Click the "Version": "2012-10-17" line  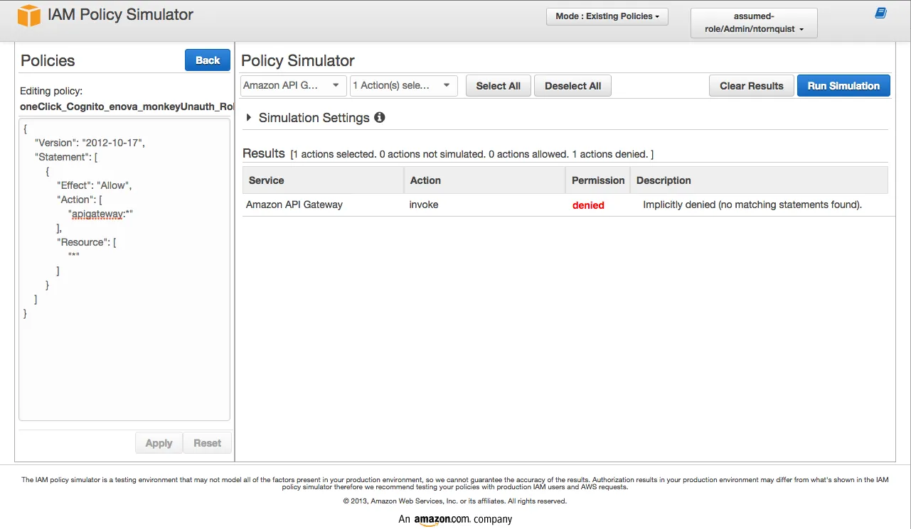(90, 143)
